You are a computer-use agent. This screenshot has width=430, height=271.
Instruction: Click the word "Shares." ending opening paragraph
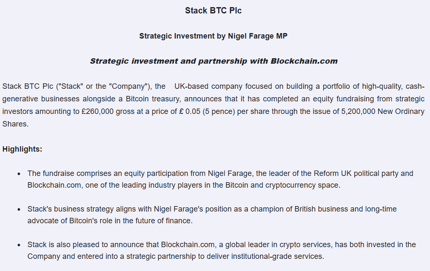[15, 124]
